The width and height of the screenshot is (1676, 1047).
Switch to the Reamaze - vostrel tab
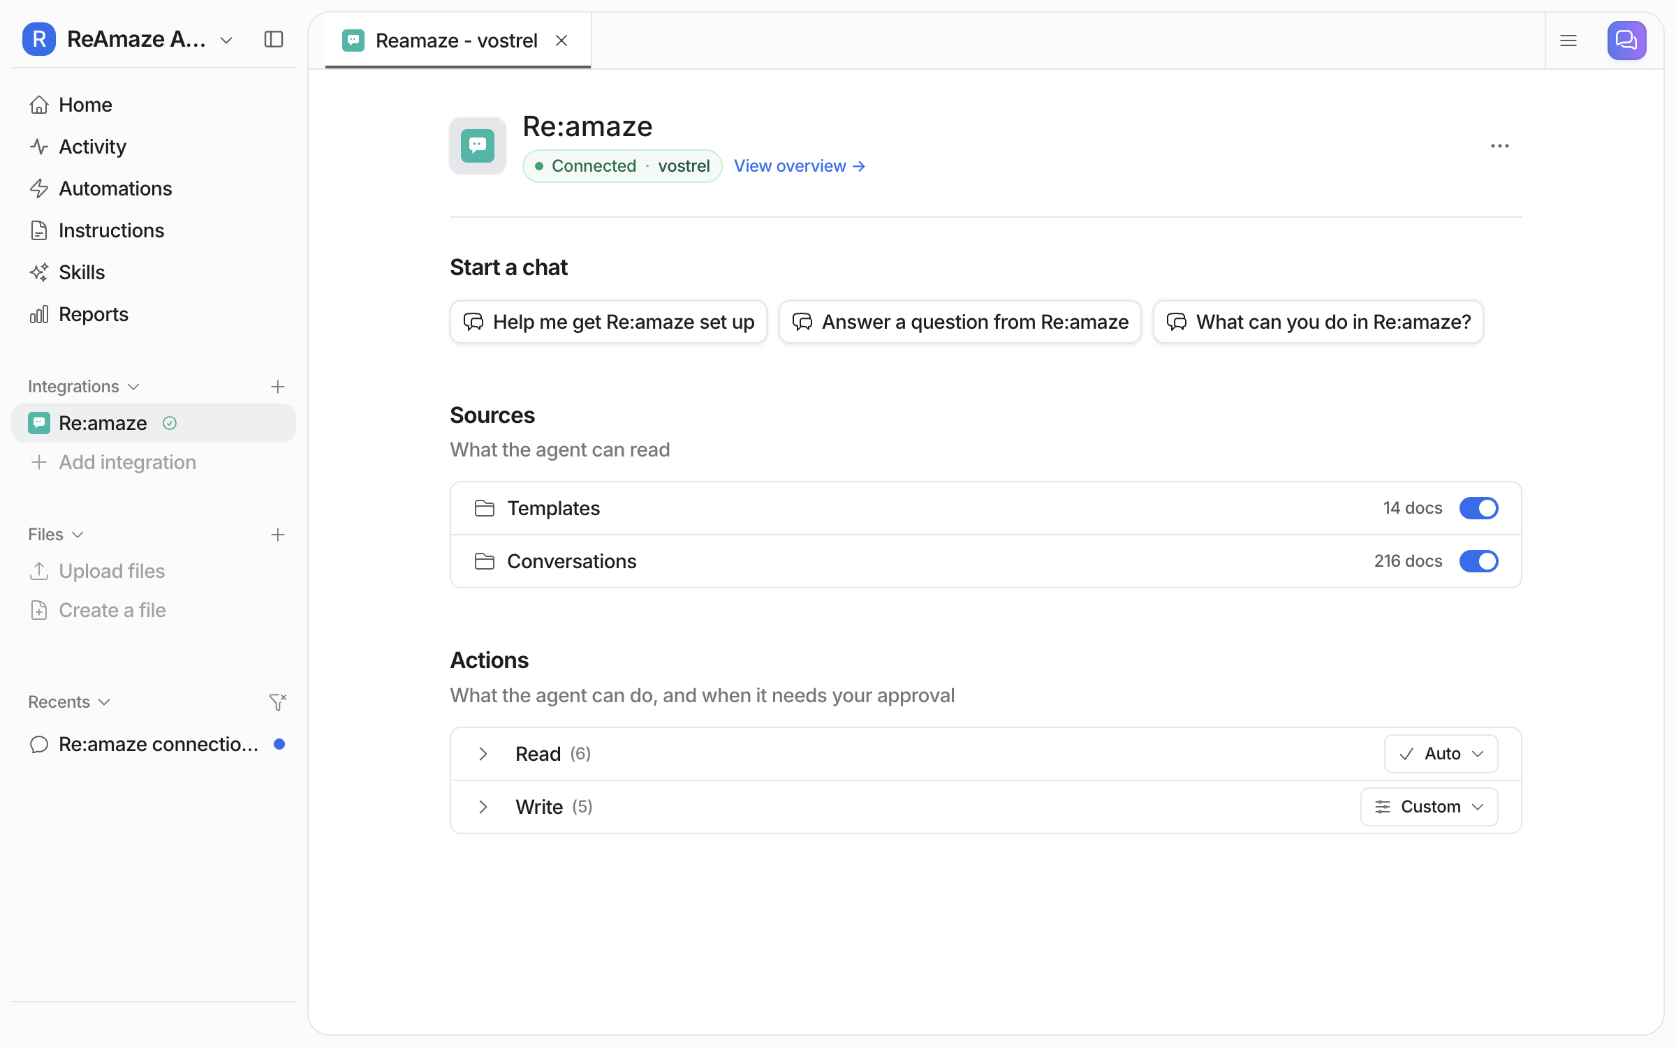(x=457, y=40)
